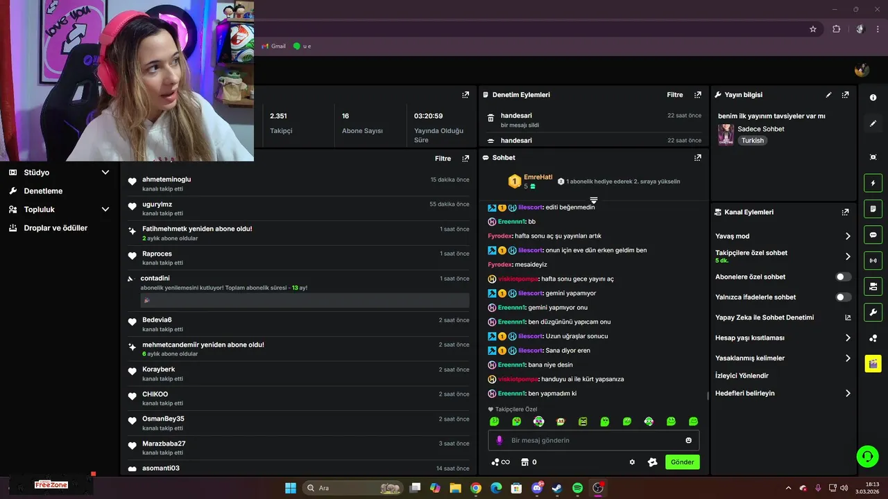Click the Bir mesaj gönderin input field

tap(594, 440)
